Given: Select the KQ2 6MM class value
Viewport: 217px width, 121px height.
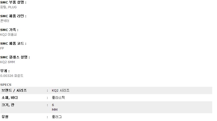Looking at the screenshot, I should coord(8,62).
